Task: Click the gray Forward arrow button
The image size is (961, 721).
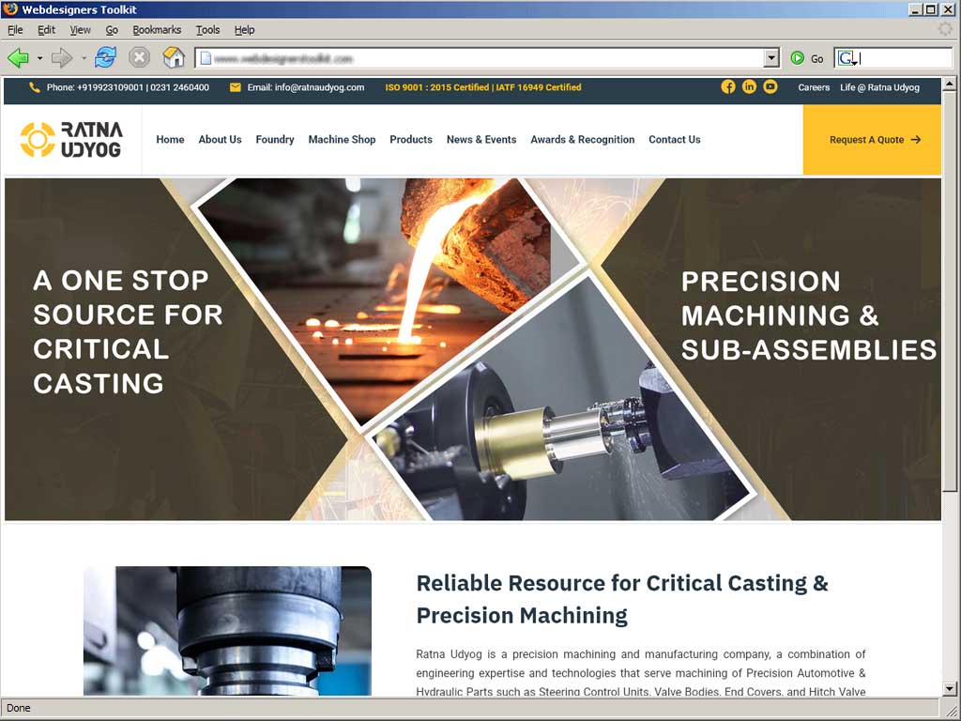Action: click(x=61, y=58)
